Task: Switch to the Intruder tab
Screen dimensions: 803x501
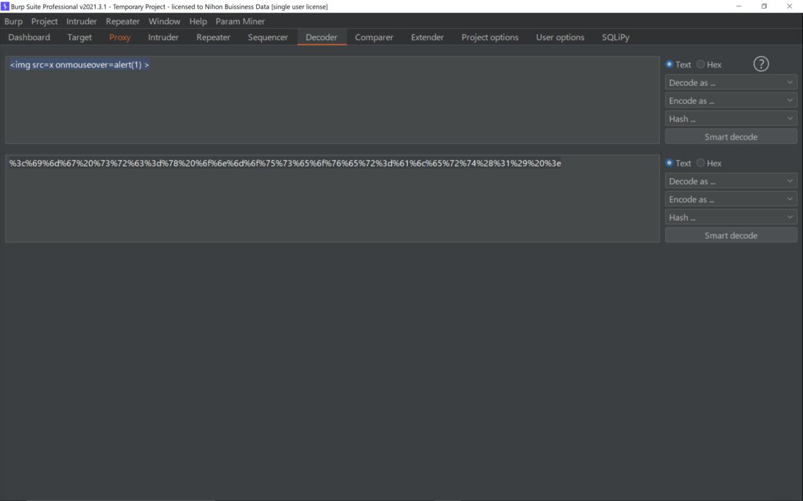Action: pos(163,37)
